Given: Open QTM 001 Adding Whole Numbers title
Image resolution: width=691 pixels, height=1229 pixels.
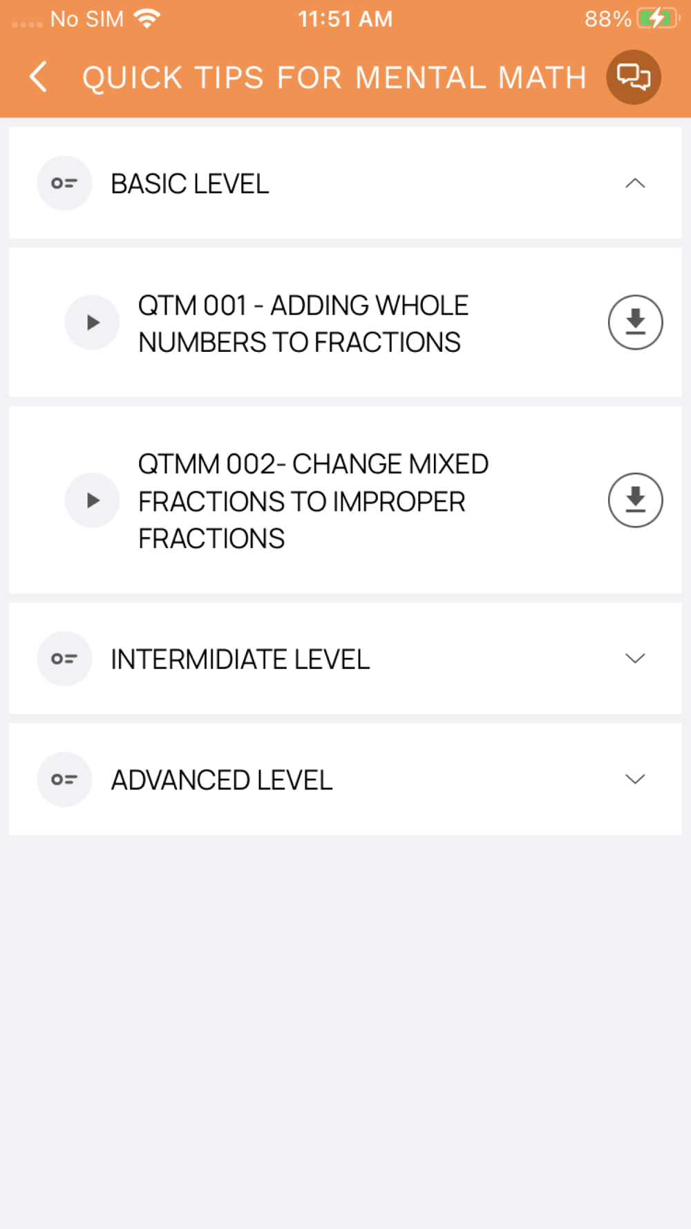Looking at the screenshot, I should click(x=303, y=323).
